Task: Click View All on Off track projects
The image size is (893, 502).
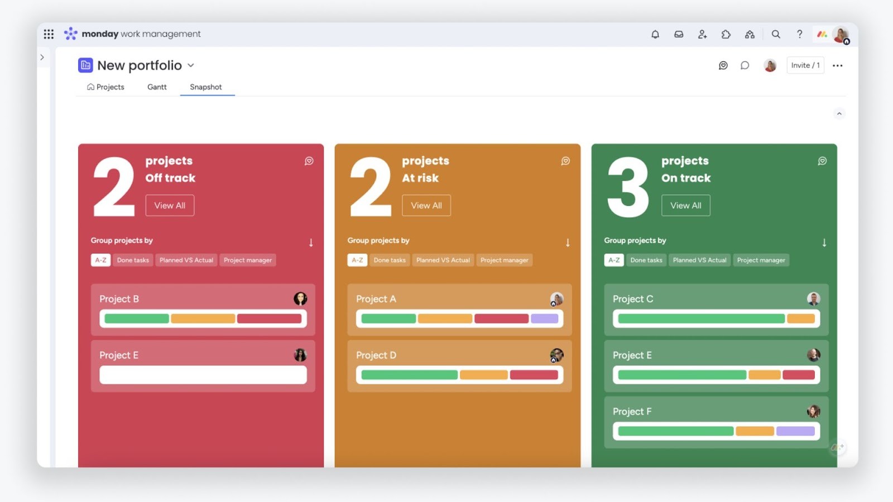Action: [170, 205]
